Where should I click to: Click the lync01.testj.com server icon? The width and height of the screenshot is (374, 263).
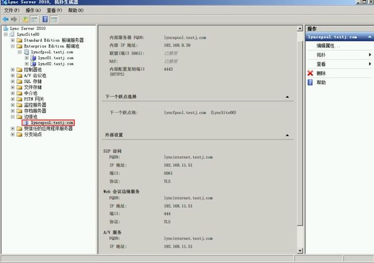33,58
